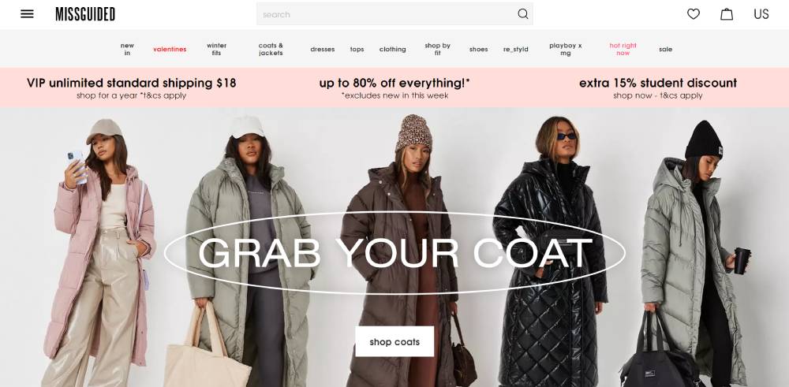Click the shop coats button

pyautogui.click(x=394, y=342)
